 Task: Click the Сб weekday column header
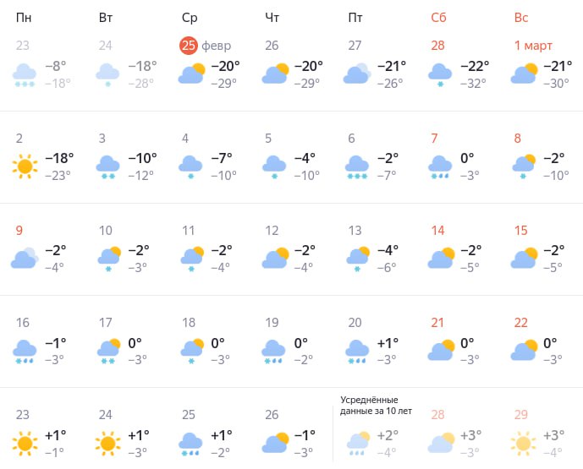[438, 18]
